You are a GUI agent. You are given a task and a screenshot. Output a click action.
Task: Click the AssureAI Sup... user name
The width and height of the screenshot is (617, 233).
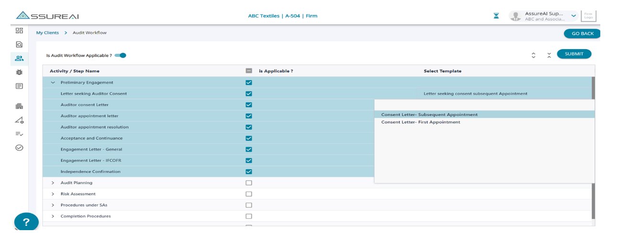coord(544,13)
